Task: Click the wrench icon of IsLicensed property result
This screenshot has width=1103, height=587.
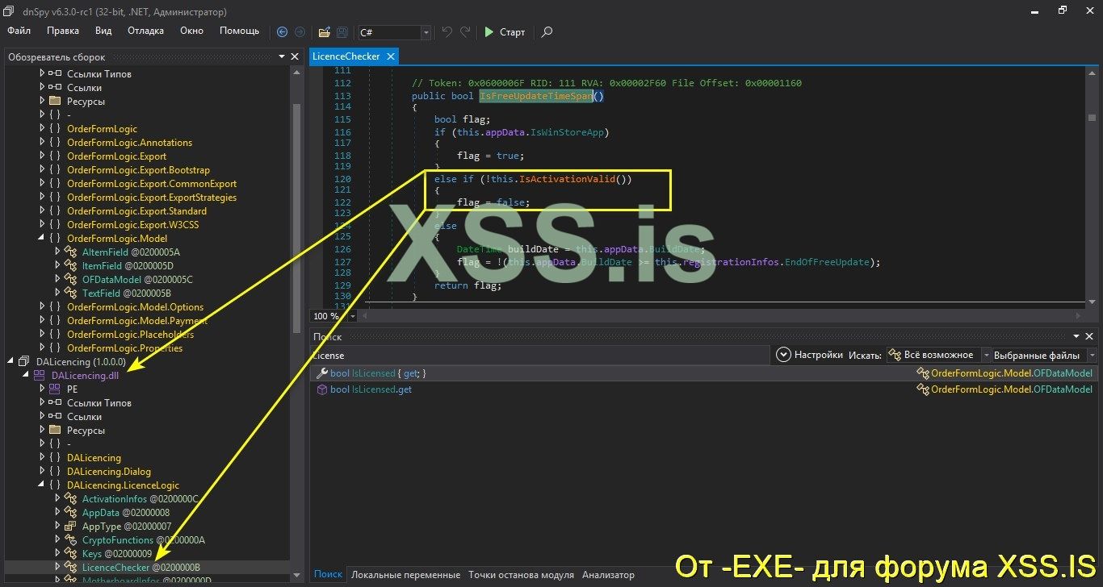Action: (x=321, y=373)
